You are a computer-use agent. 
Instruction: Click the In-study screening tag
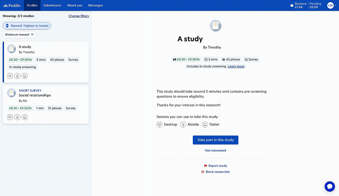pos(23,67)
